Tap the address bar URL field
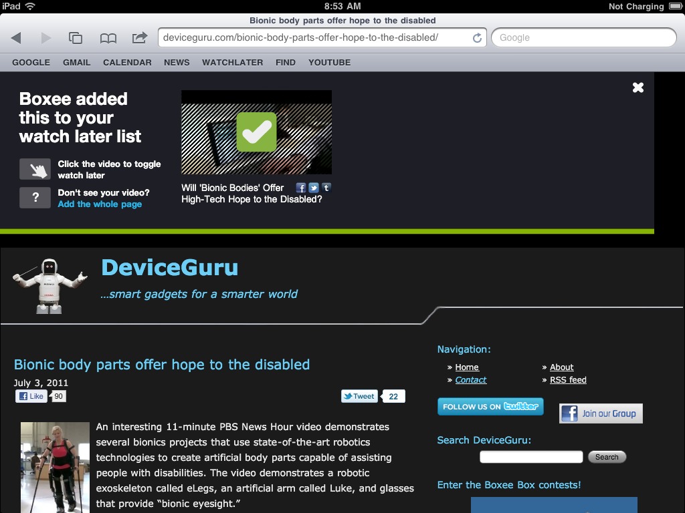 [x=322, y=37]
